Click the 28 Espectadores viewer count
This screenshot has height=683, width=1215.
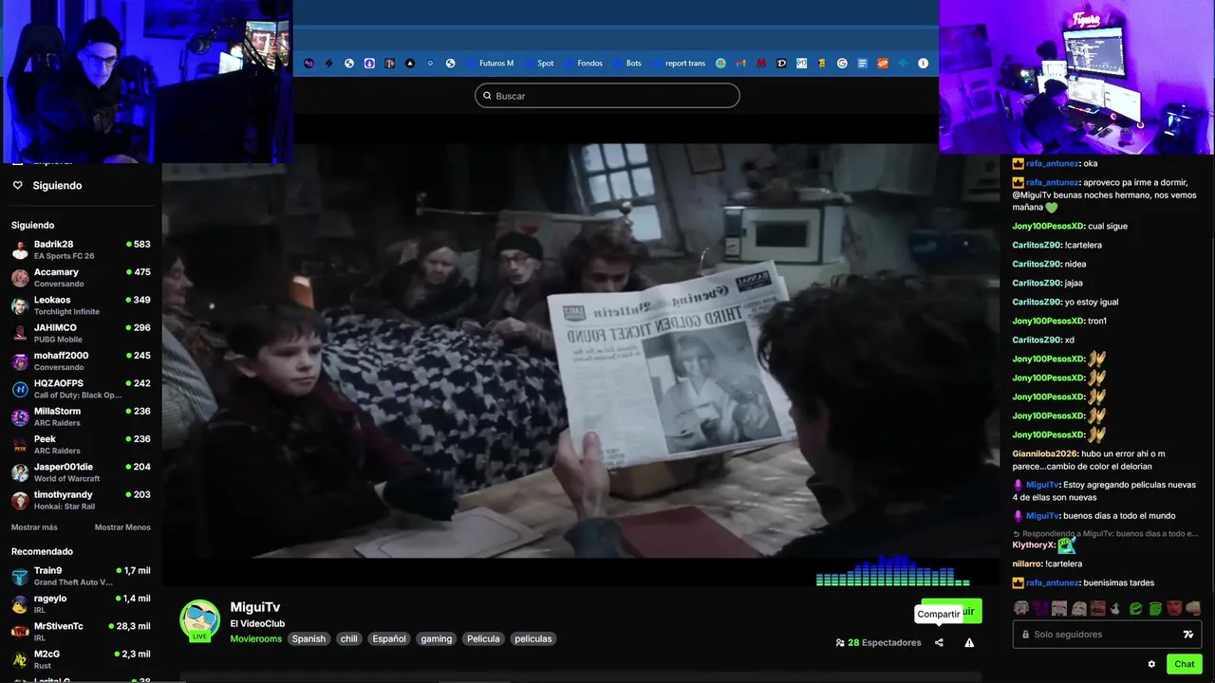878,642
